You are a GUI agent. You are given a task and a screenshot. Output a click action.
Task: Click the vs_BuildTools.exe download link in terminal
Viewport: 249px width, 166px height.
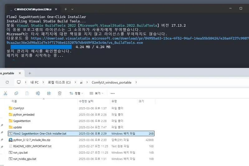click(128, 40)
